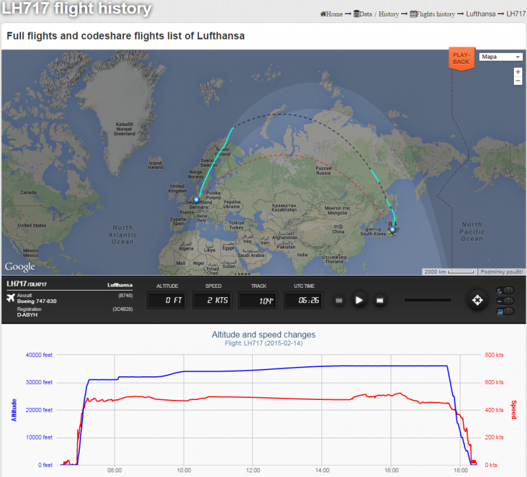Toggle the day/night moon overlay switch
Screen dimensions: 527x477
pos(505,291)
